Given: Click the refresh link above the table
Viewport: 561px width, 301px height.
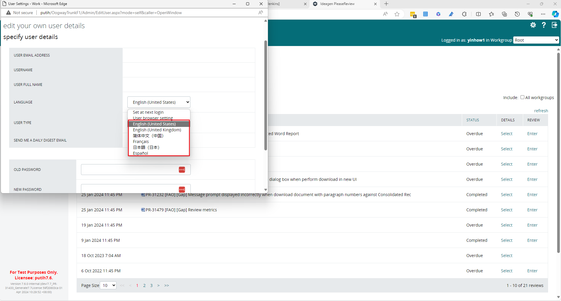Looking at the screenshot, I should coord(541,111).
